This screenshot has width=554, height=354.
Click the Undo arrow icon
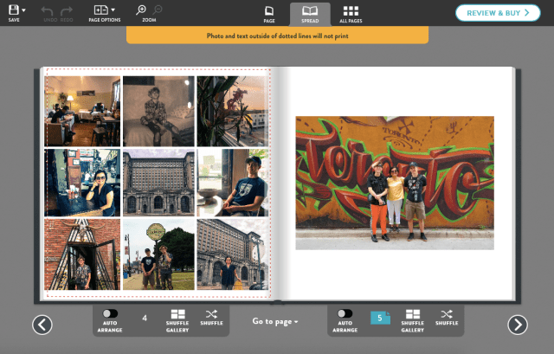pos(48,10)
